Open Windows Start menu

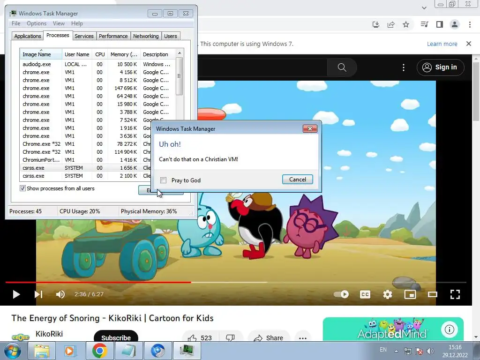coord(12,351)
